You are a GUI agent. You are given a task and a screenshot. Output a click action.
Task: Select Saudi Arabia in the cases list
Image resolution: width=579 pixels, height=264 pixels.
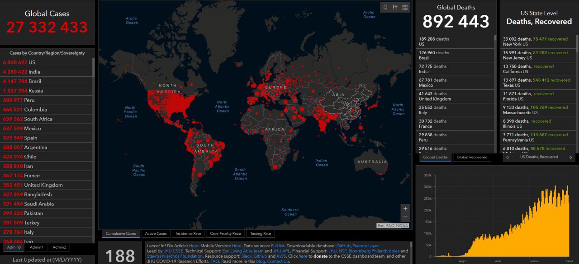pyautogui.click(x=46, y=204)
